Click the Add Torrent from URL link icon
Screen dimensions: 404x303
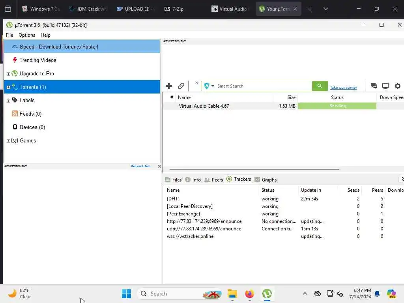pyautogui.click(x=181, y=86)
